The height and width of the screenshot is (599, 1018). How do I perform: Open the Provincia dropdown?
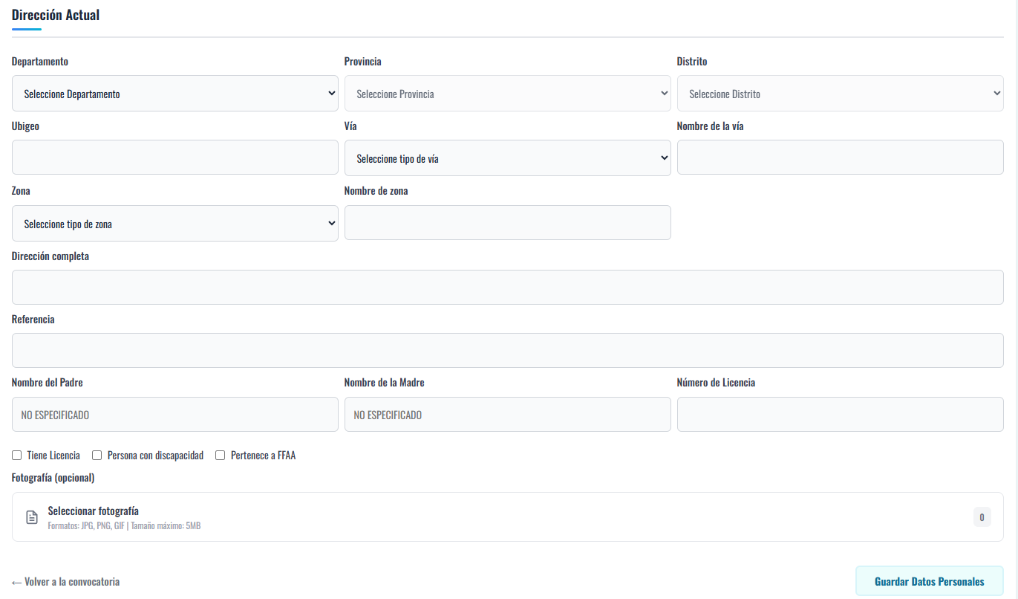tap(508, 94)
